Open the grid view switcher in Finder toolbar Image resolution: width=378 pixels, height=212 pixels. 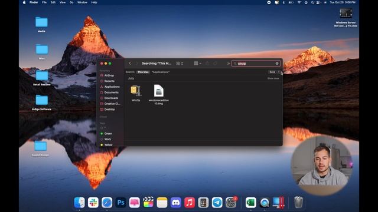[x=180, y=64]
